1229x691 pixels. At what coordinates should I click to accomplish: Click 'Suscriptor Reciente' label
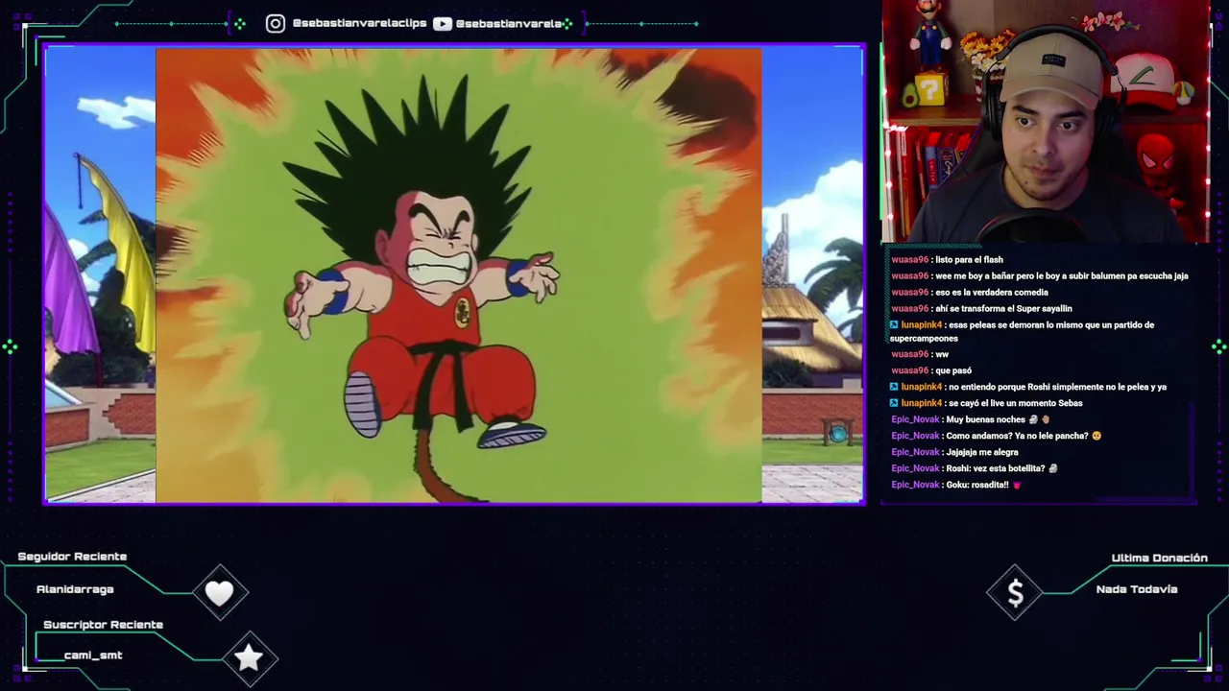(x=103, y=625)
